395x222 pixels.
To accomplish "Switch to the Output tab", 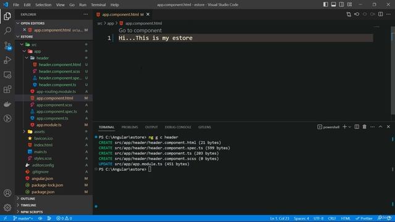I will pos(151,127).
